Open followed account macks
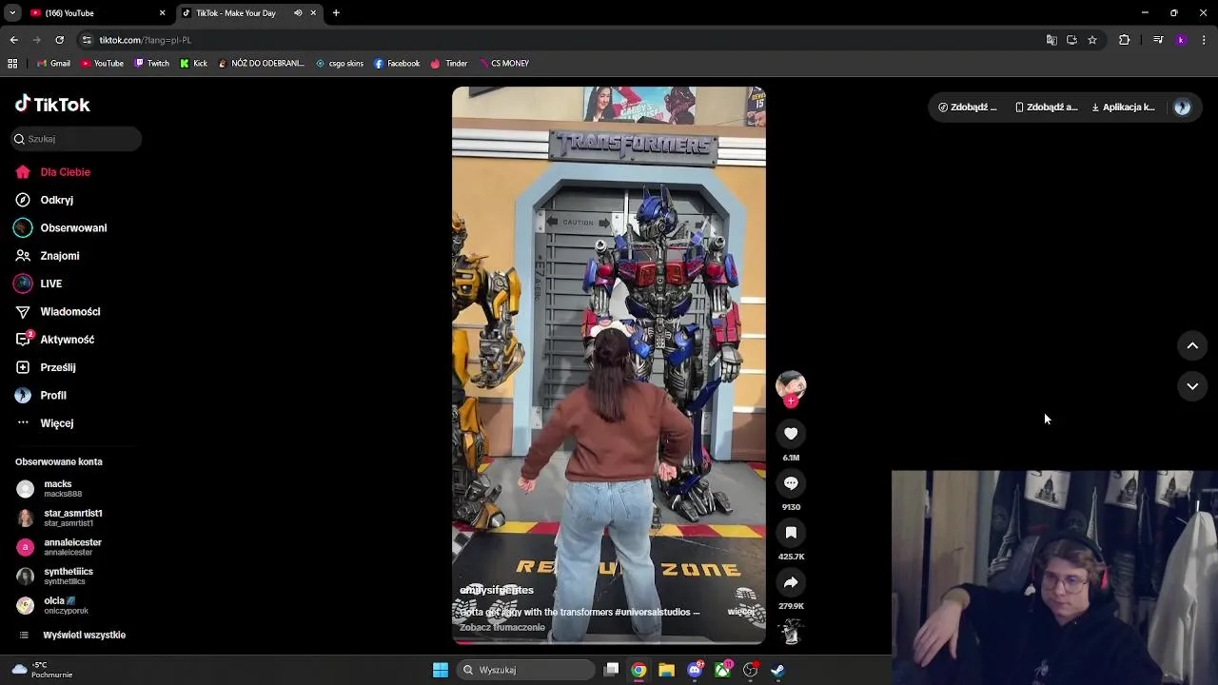The height and width of the screenshot is (685, 1218). (49, 489)
